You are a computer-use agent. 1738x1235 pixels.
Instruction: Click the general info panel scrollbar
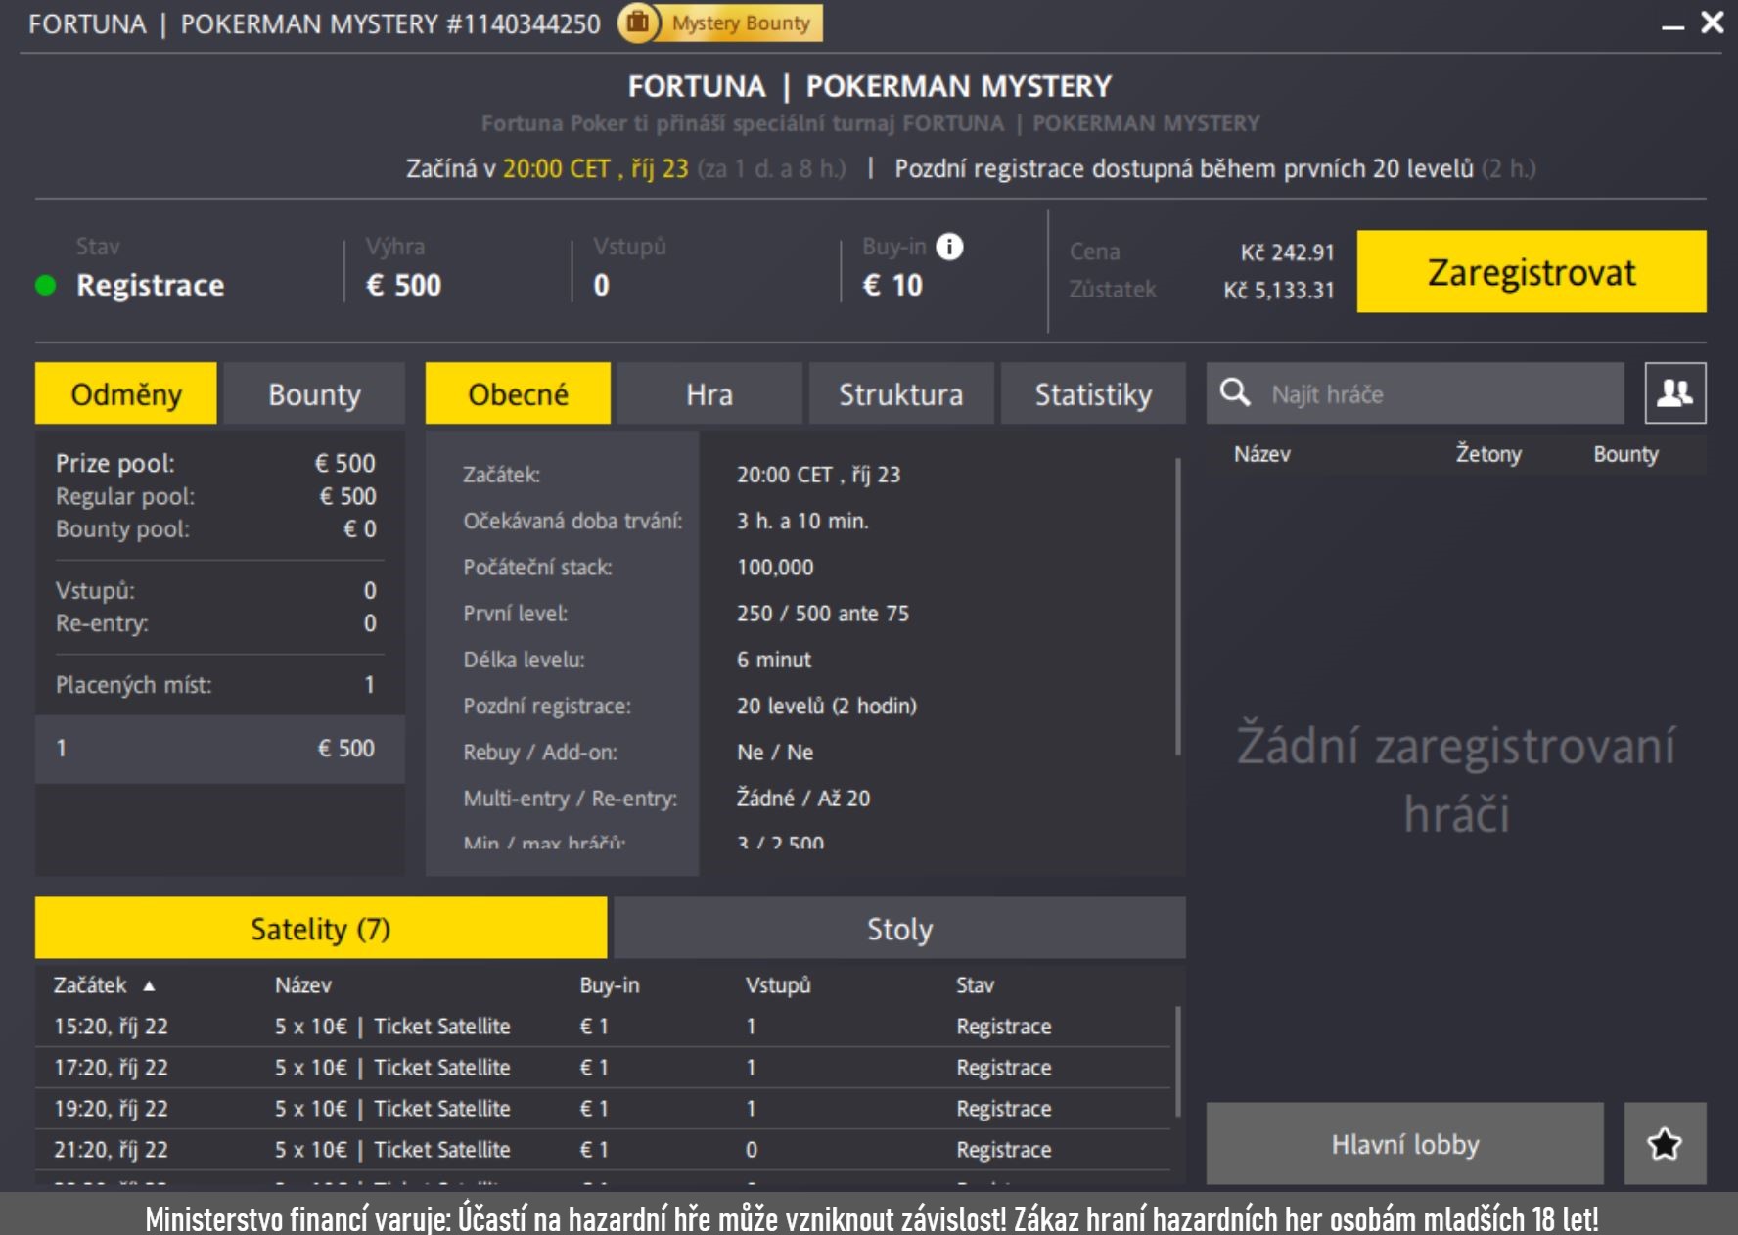click(1177, 607)
